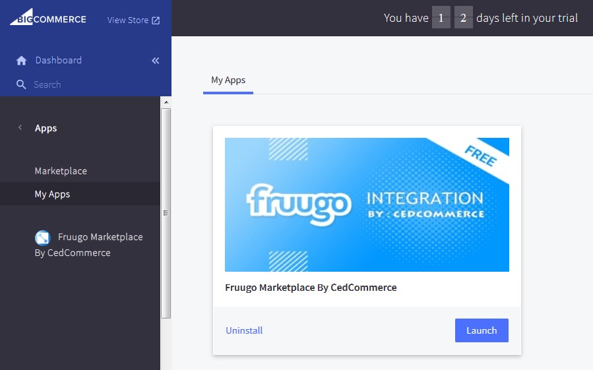Screen dimensions: 593x370
Task: Click the Fruugo Marketplace app icon in the sidebar
Action: (x=43, y=237)
